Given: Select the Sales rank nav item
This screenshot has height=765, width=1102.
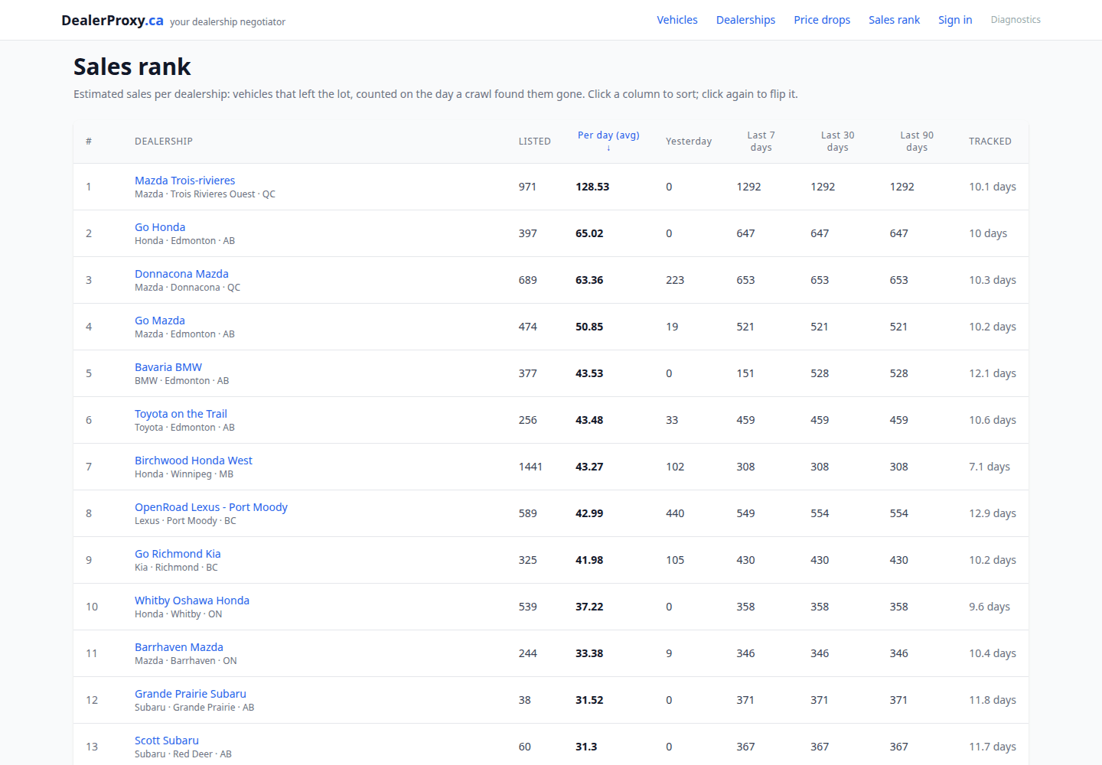Looking at the screenshot, I should tap(894, 20).
